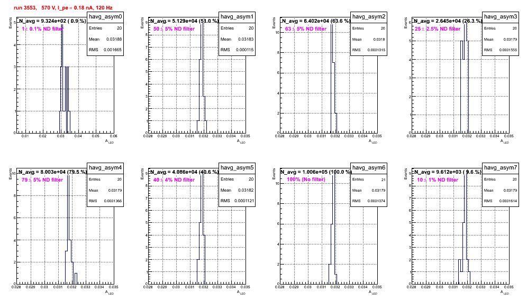527x302 pixels.
Task: Click RMS value 0.001665 in havg_asym0 box
Action: 114,50
